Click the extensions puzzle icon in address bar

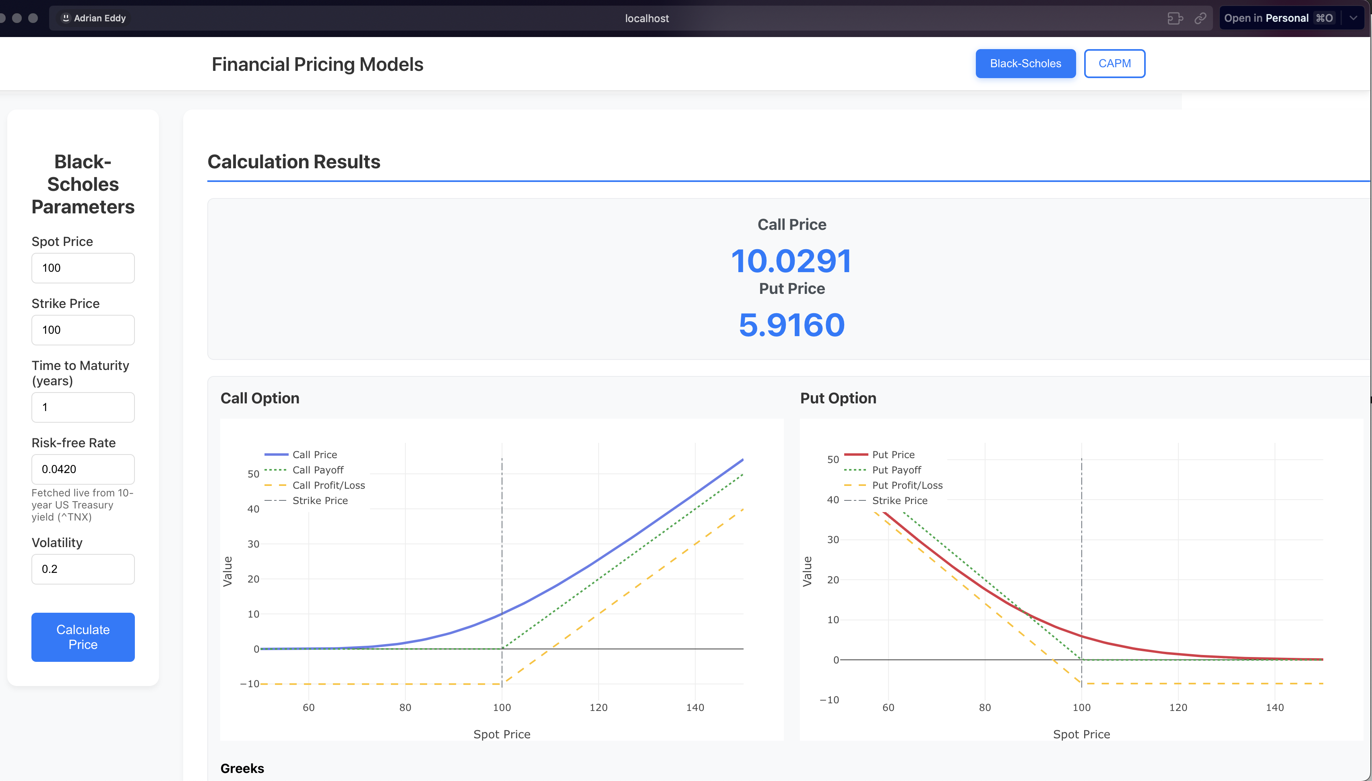pyautogui.click(x=1175, y=18)
